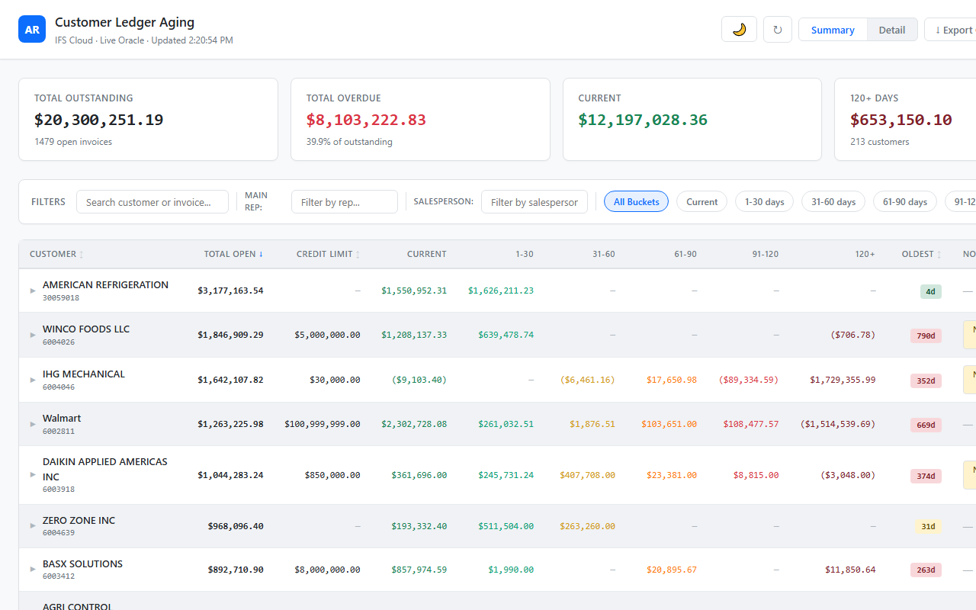Expand the WINCO FOODS LLC row
This screenshot has width=976, height=610.
coord(33,335)
